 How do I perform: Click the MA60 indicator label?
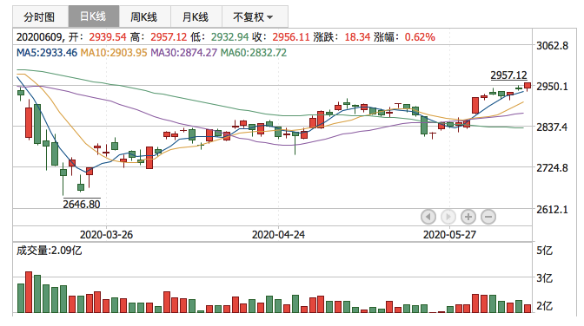(x=254, y=53)
